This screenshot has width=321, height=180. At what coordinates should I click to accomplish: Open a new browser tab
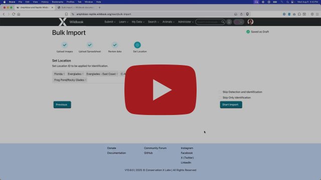point(99,7)
